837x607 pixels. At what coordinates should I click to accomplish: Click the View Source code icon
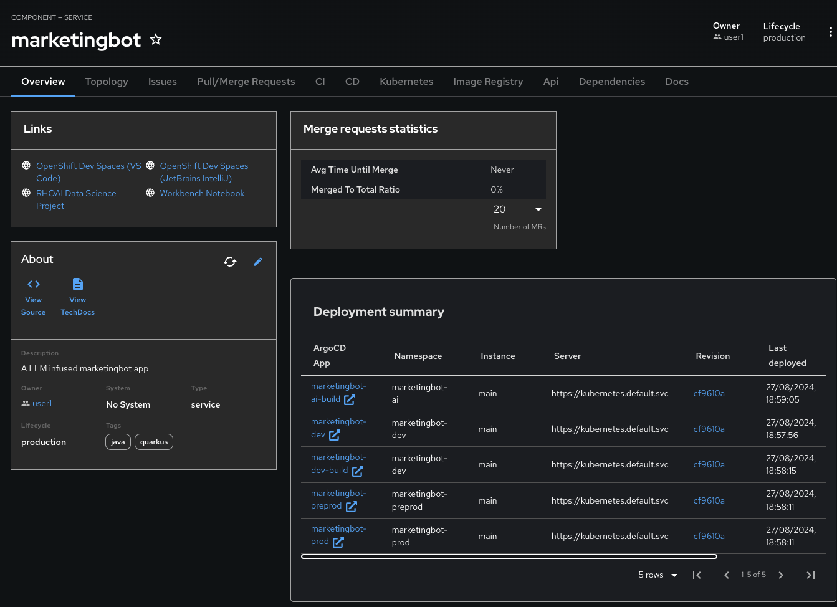pyautogui.click(x=34, y=284)
